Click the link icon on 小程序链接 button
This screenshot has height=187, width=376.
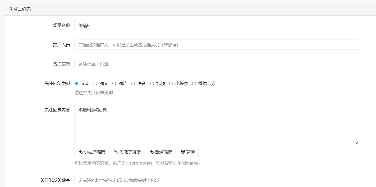(x=80, y=152)
